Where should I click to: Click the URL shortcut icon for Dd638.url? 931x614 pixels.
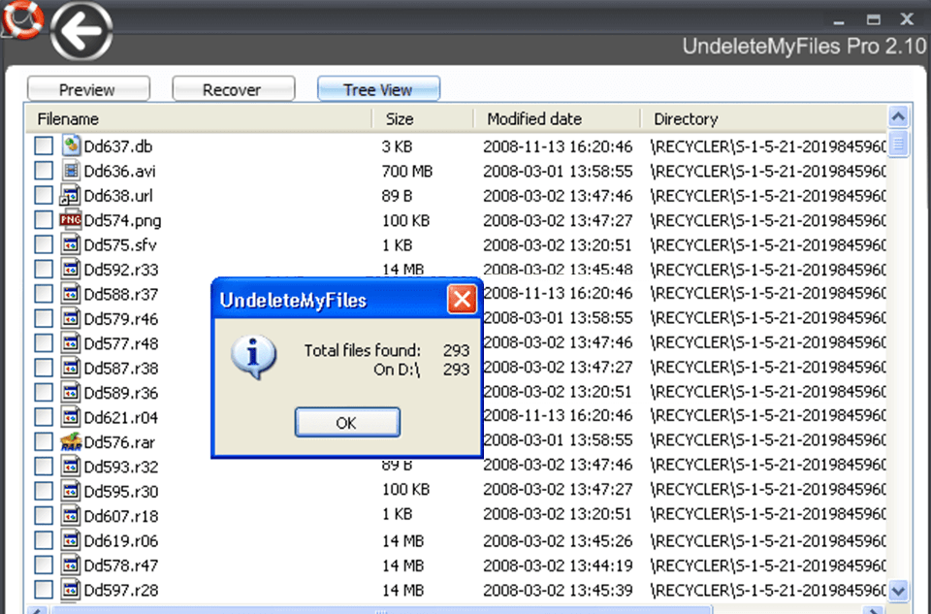click(68, 195)
